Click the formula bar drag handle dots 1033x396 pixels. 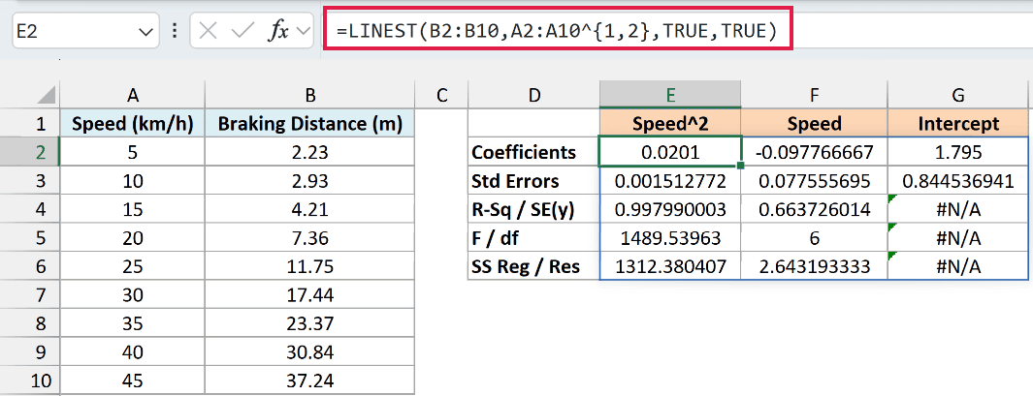(175, 32)
